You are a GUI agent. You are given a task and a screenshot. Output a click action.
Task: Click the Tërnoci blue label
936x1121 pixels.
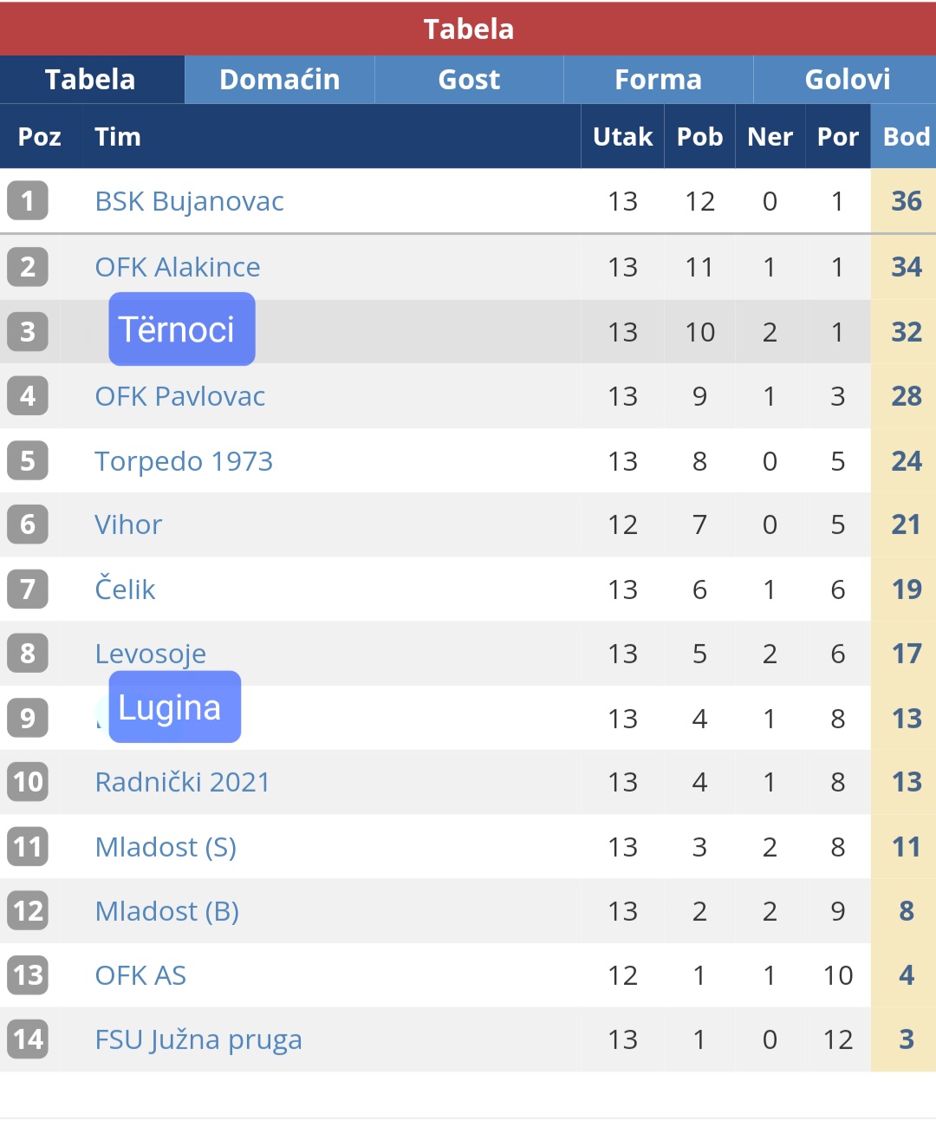[182, 329]
